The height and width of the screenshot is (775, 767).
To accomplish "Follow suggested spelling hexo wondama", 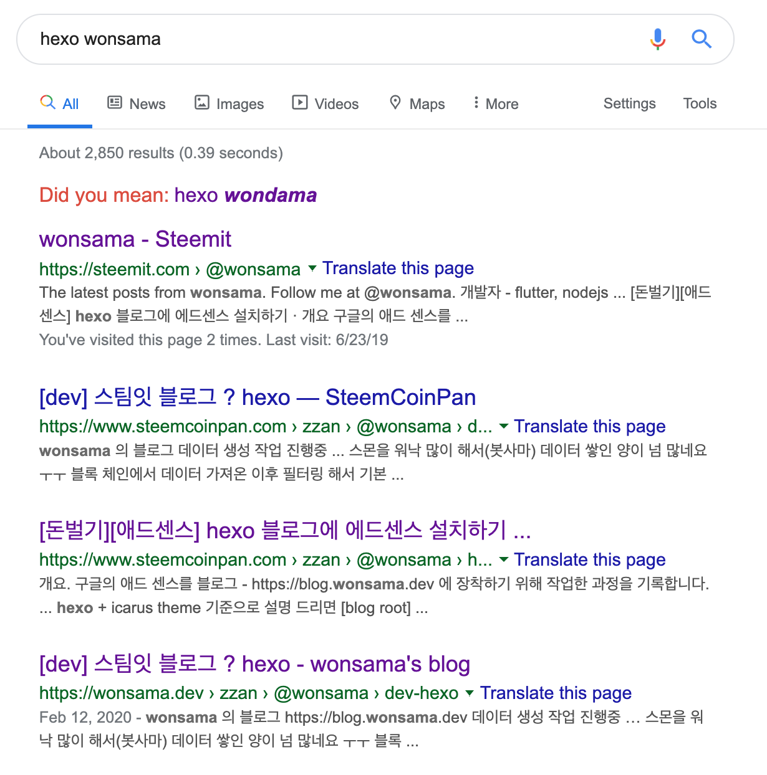I will pyautogui.click(x=246, y=195).
